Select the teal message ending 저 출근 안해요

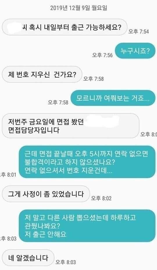pyautogui.click(x=87, y=226)
